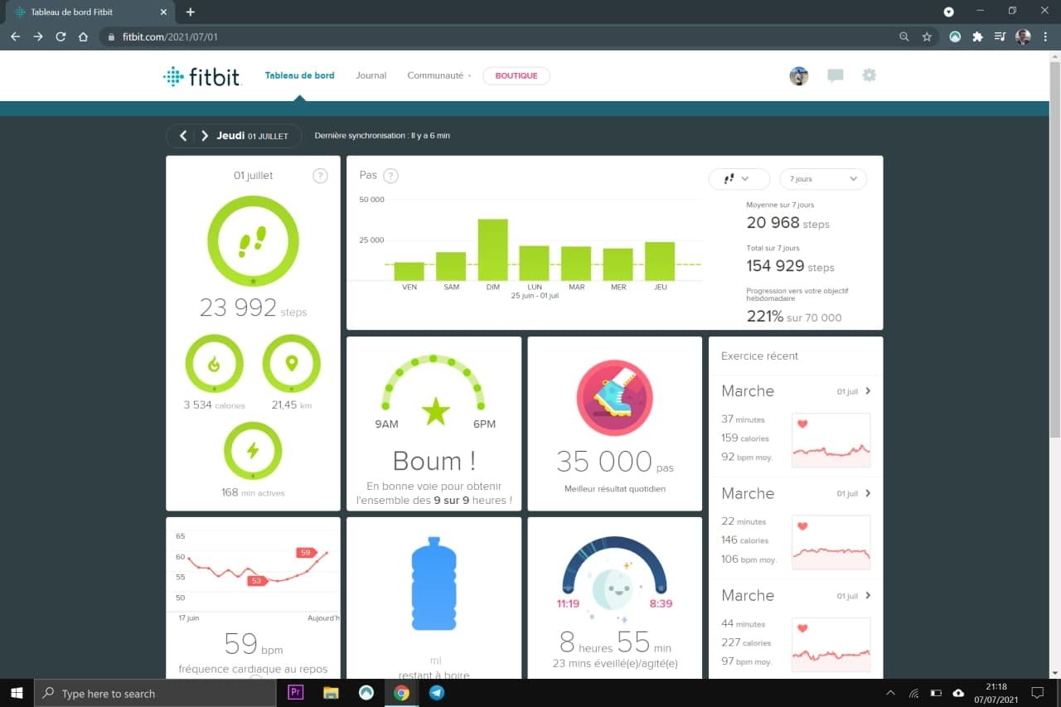Open the messages speech bubble icon

835,75
